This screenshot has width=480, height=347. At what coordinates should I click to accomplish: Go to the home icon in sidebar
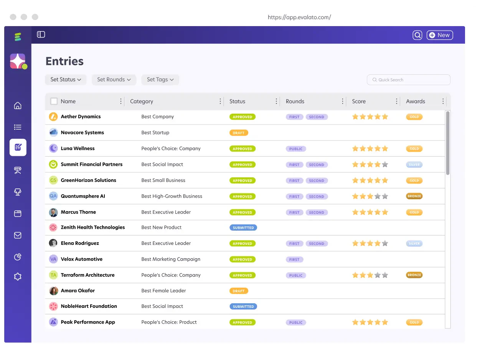(x=18, y=106)
